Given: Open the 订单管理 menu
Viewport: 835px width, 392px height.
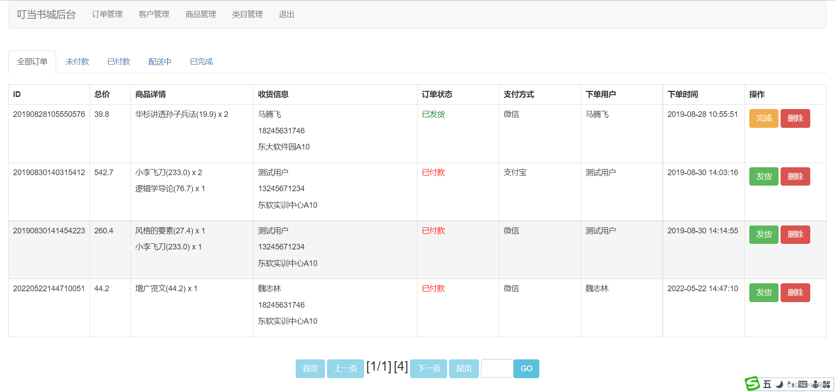Looking at the screenshot, I should click(x=107, y=14).
